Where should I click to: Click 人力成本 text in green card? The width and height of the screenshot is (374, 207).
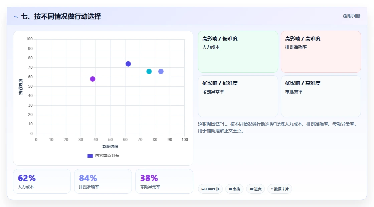[211, 47]
